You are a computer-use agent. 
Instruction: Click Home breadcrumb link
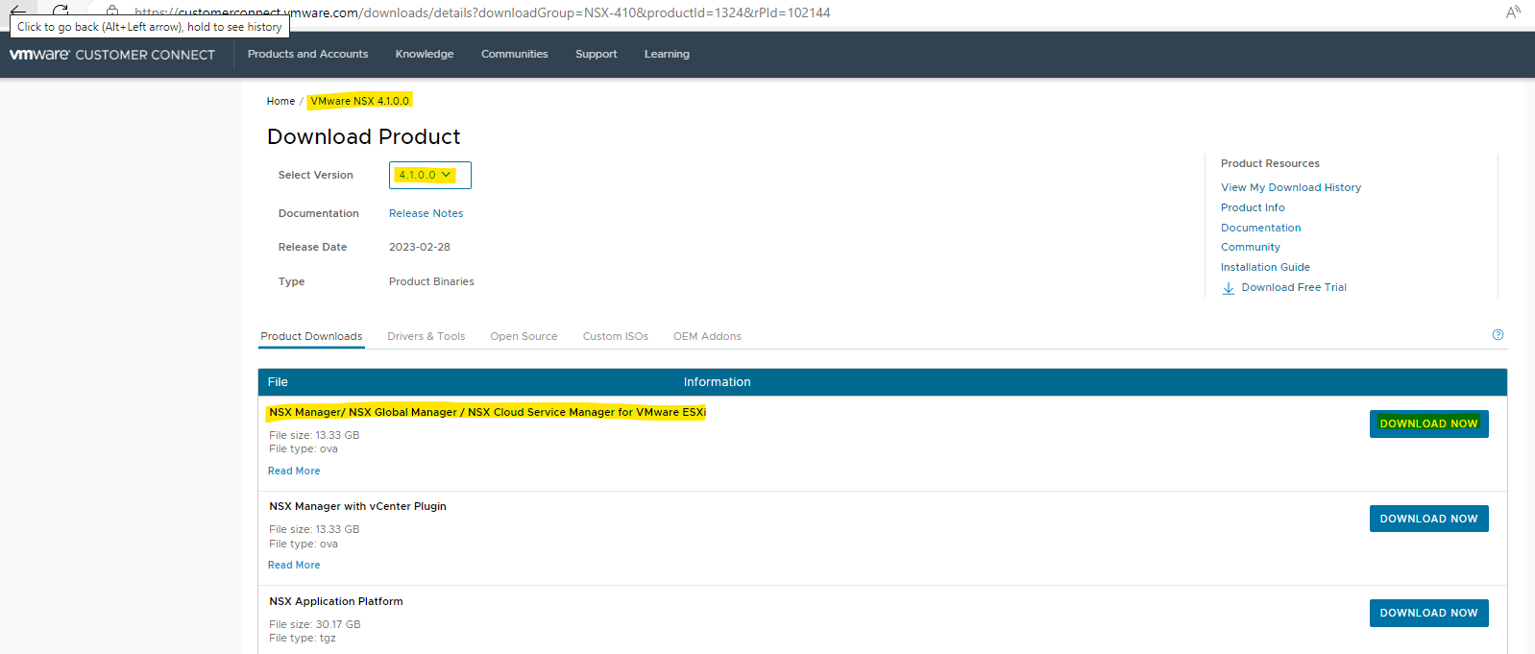[280, 101]
